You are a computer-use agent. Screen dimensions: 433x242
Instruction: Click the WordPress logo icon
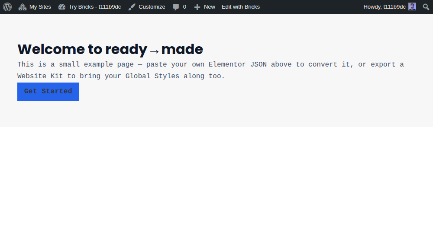(x=7, y=7)
